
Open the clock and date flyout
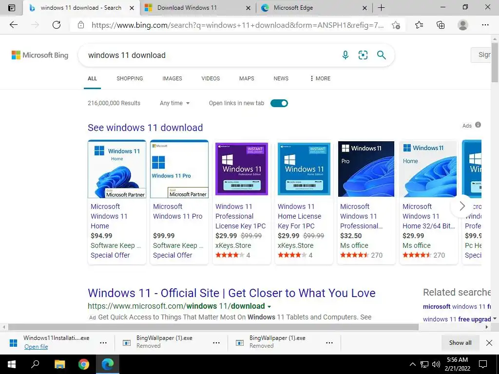point(457,364)
